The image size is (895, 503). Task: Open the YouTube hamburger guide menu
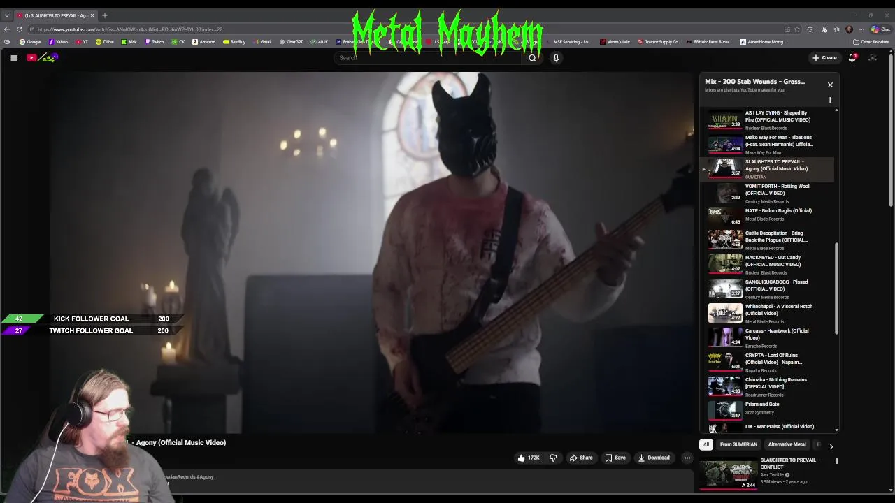[x=13, y=58]
